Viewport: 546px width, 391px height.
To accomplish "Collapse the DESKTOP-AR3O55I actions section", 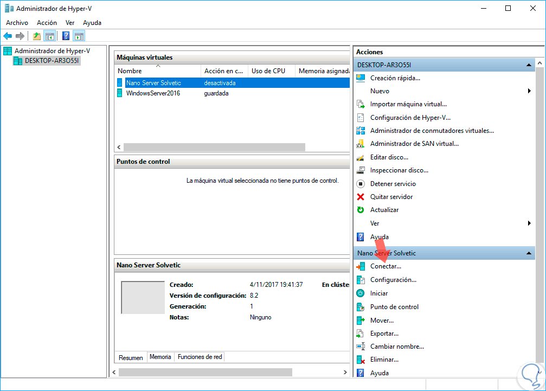I will (x=529, y=65).
